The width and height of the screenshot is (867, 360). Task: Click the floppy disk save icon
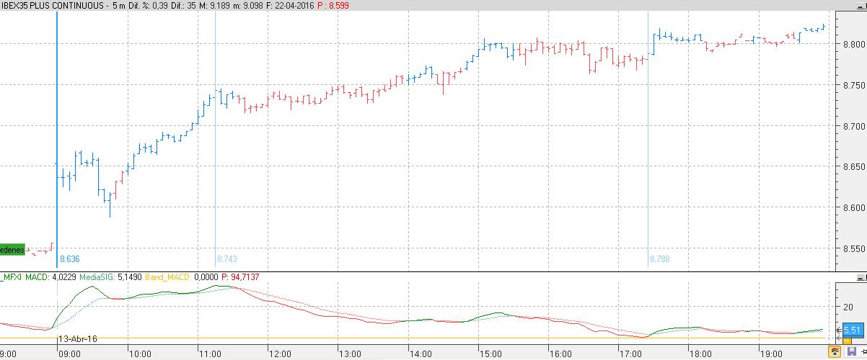pos(851,352)
